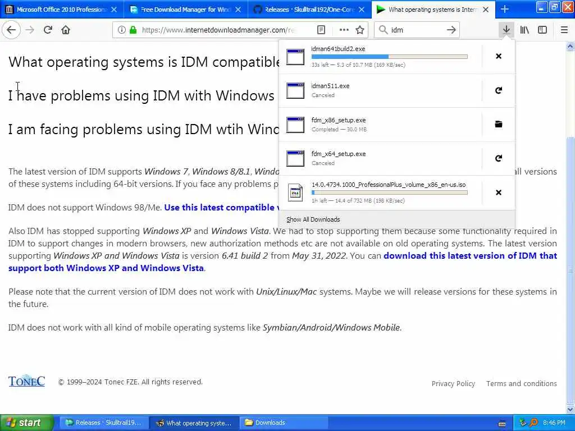Screen dimensions: 575x431
Task: Click idman641build2.exe download progress bar
Action: point(390,57)
